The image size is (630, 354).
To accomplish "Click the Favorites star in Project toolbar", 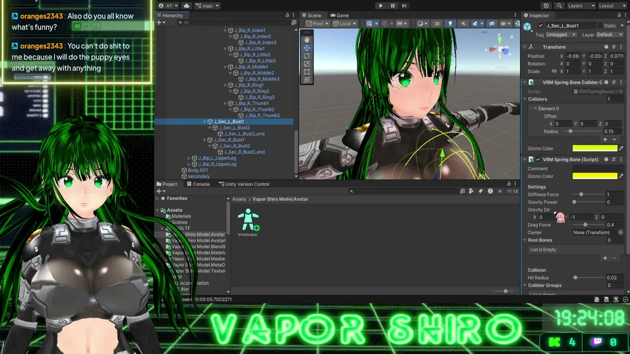I will (x=499, y=191).
